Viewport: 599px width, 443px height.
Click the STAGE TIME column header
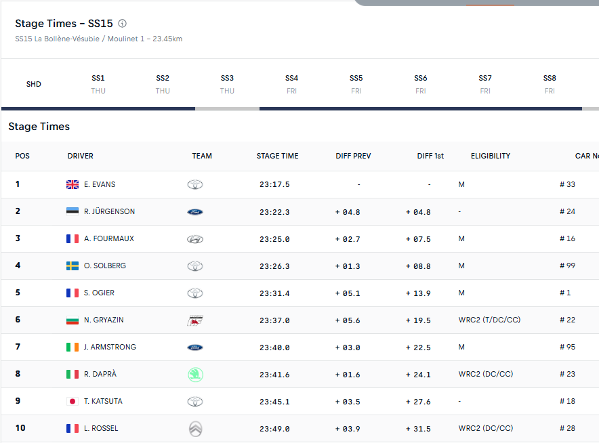click(x=277, y=156)
